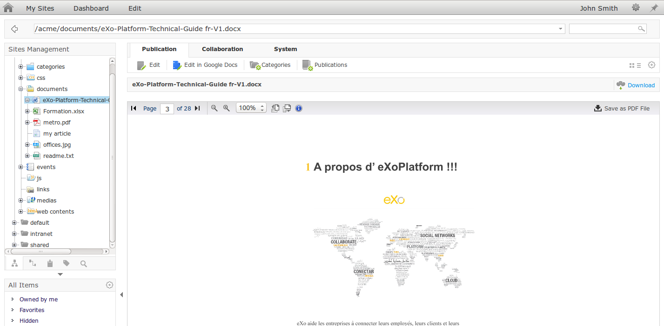
Task: Collapse the documents folder node
Action: [x=21, y=89]
